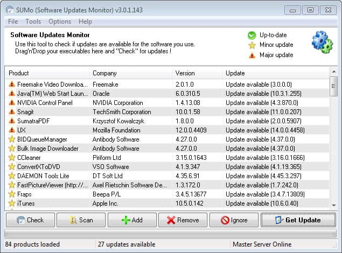Click the SUMo title bar application icon
Image resolution: width=342 pixels, height=253 pixels.
pos(9,10)
